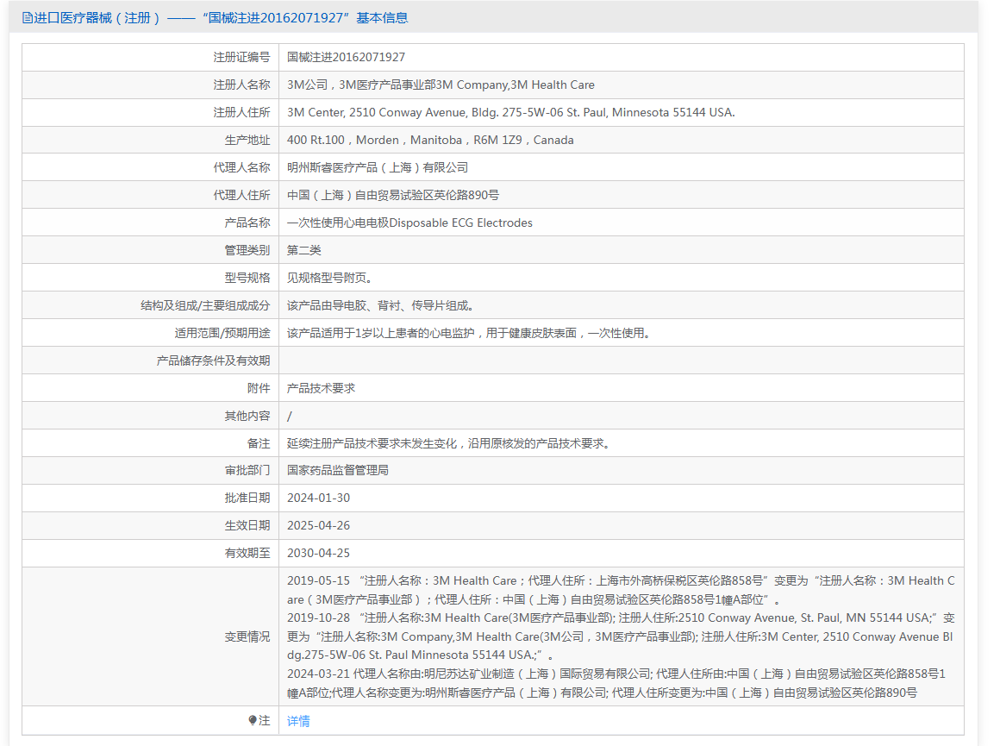Click the 2024-03-21 agent change entry

coord(617,683)
